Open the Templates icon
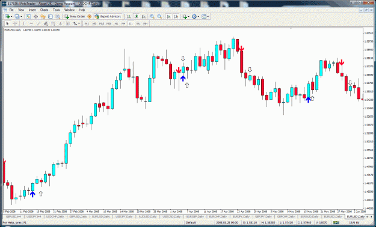 204,17
